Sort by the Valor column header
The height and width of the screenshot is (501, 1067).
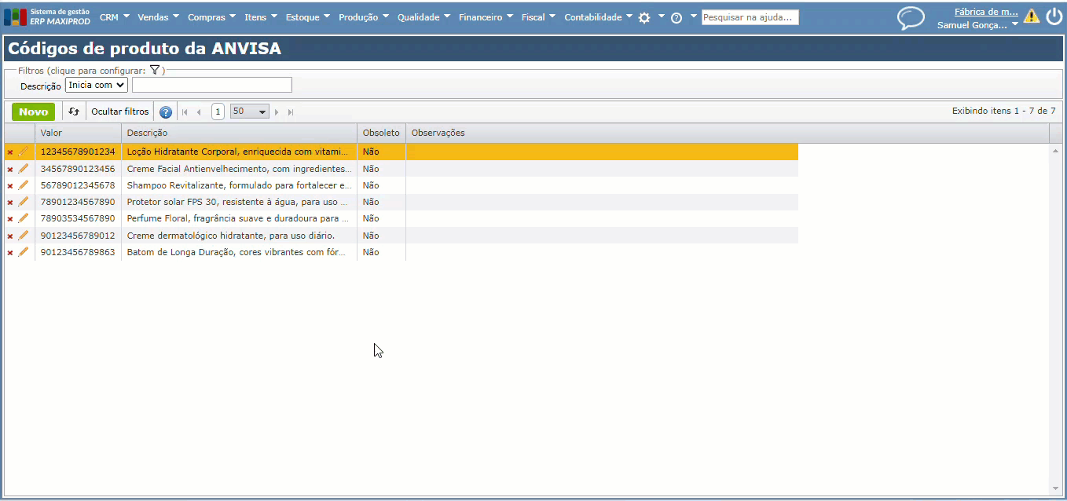pyautogui.click(x=79, y=133)
